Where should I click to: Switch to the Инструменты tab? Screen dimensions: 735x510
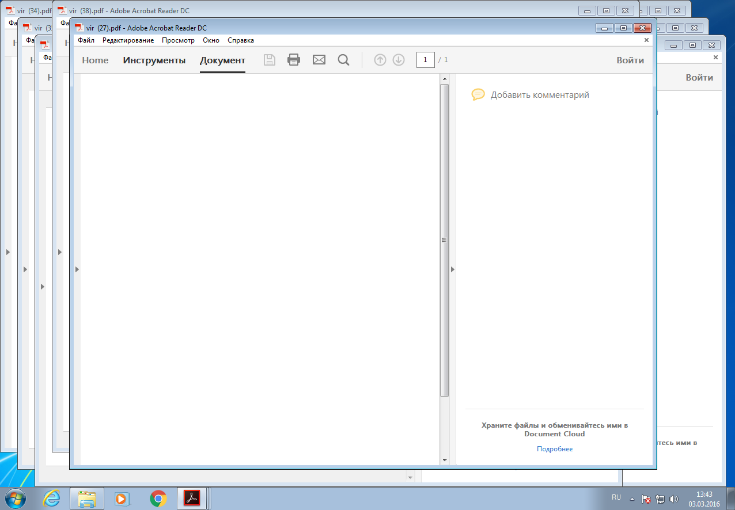point(154,60)
